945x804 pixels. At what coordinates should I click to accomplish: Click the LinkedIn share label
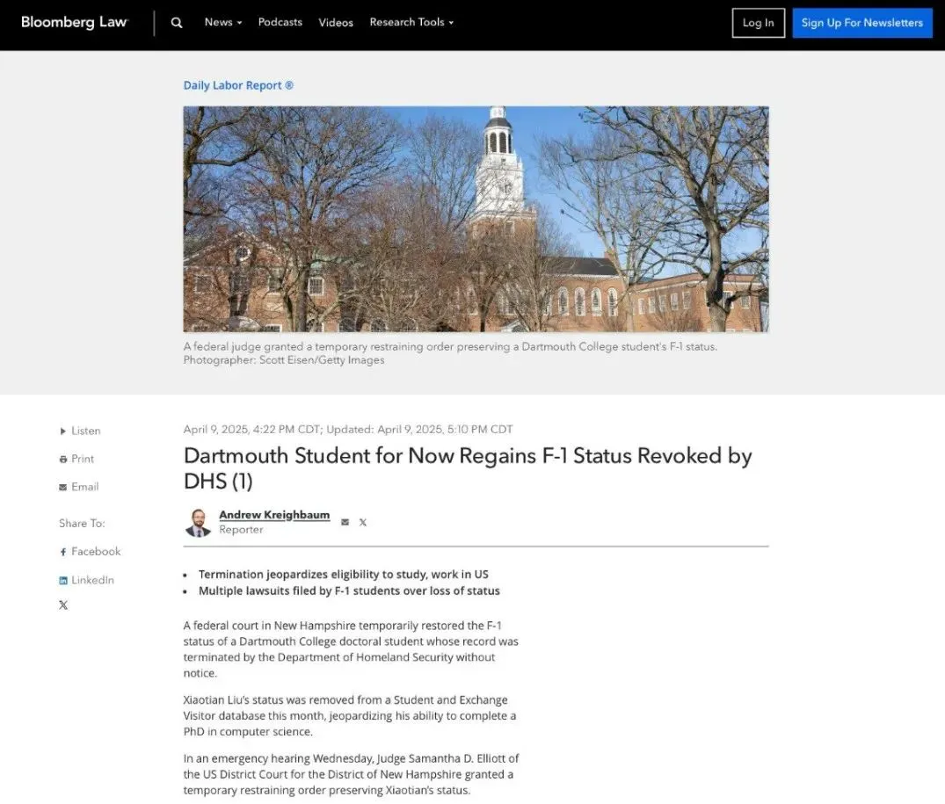93,580
